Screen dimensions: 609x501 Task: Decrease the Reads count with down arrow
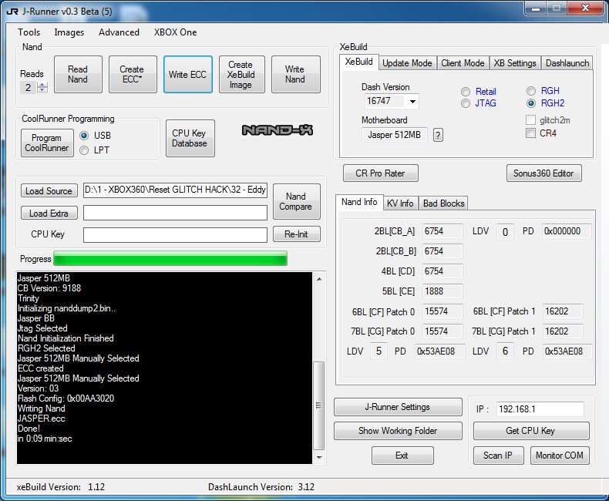click(x=42, y=89)
